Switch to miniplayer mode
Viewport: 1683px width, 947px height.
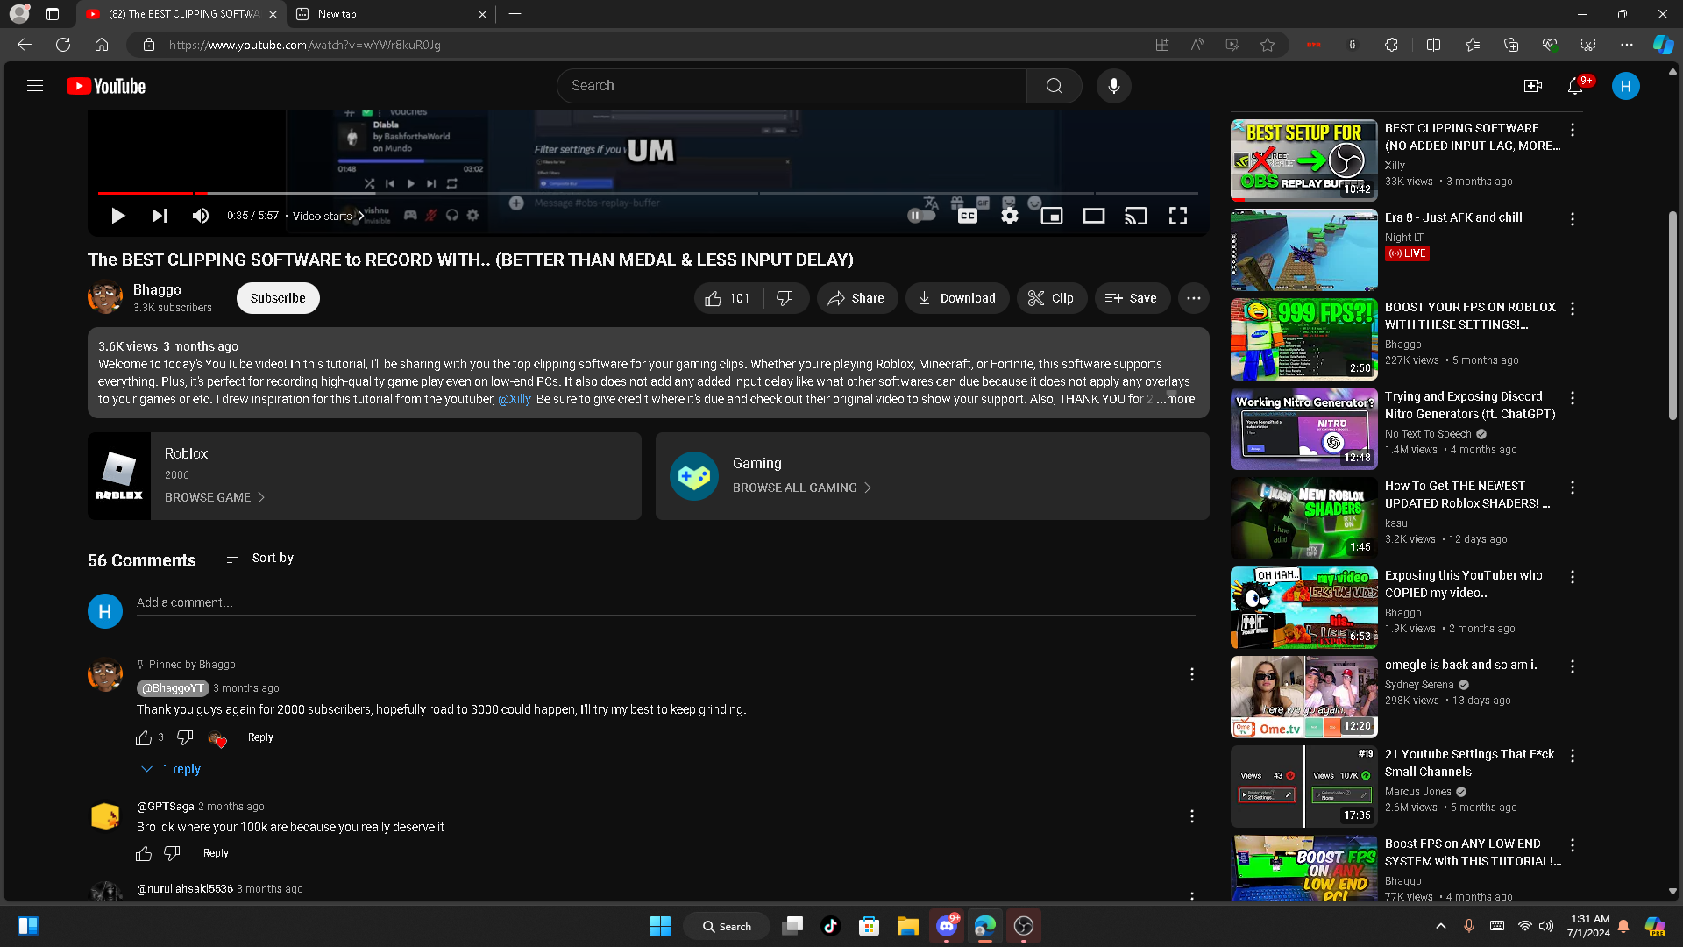coord(1051,216)
